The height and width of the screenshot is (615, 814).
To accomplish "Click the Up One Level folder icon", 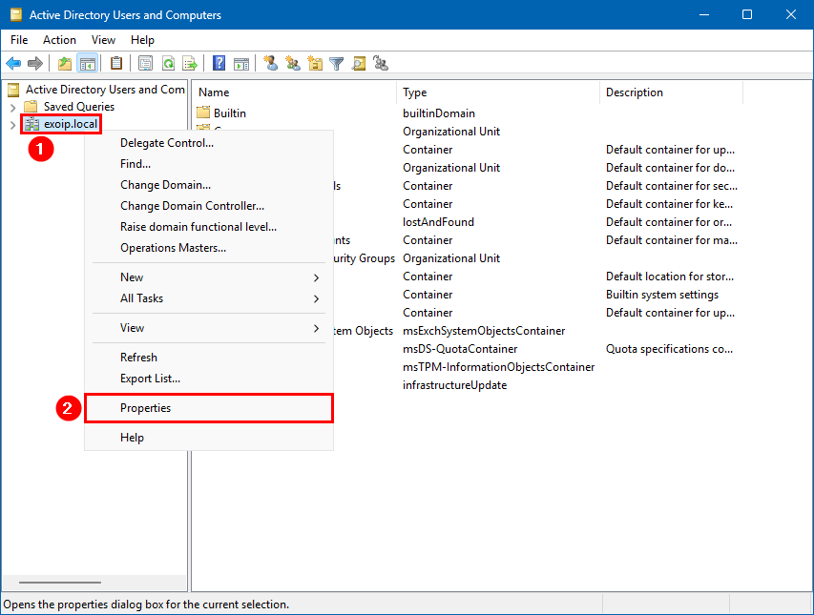I will [64, 64].
